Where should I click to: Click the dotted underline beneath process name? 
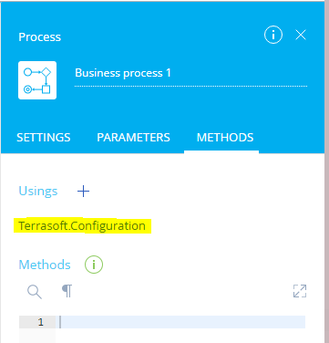(190, 87)
